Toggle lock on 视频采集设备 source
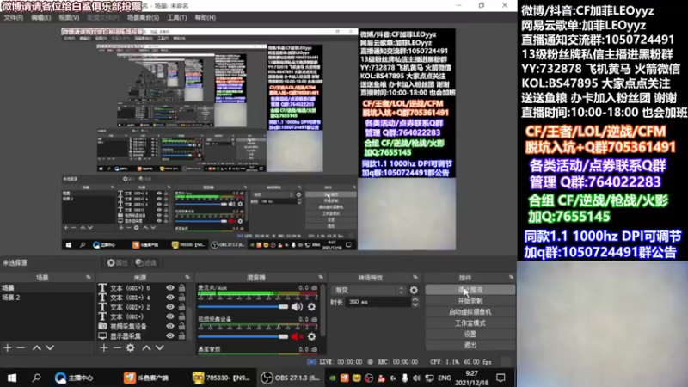This screenshot has height=387, width=688. point(181,327)
